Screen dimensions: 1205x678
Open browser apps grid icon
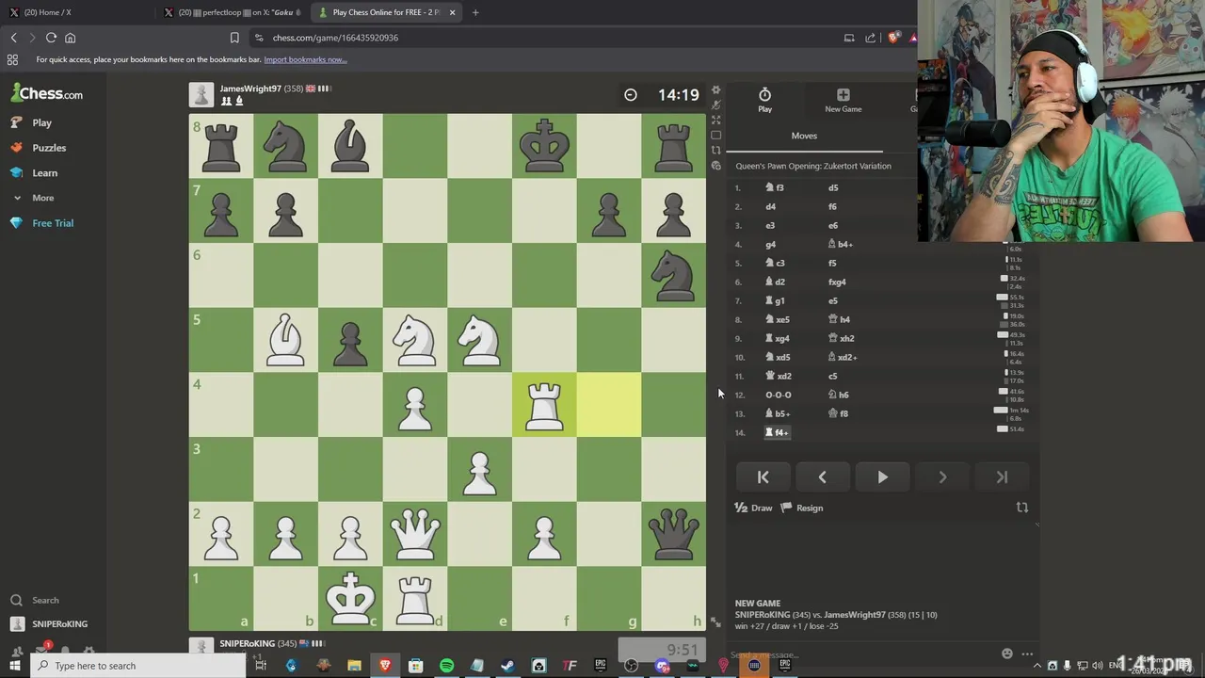[x=12, y=59]
